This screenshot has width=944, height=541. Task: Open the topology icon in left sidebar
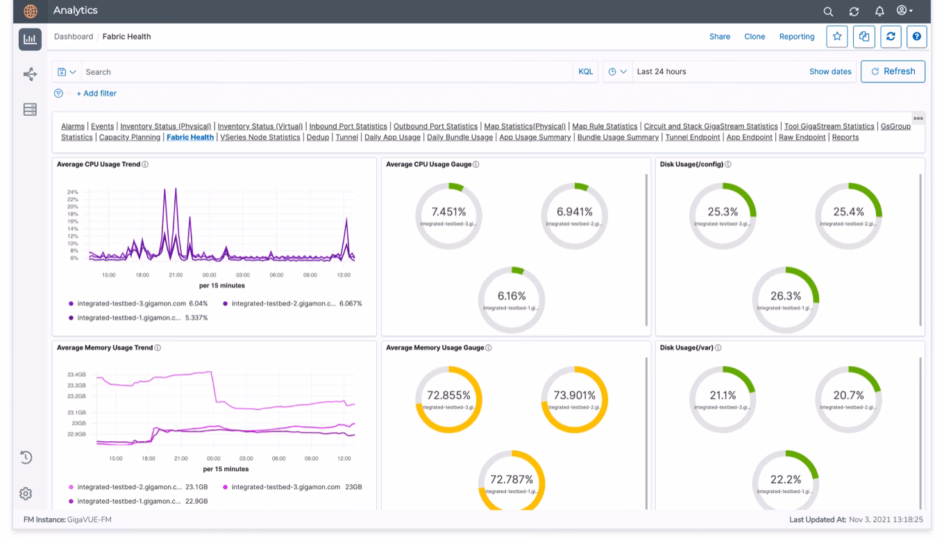tap(30, 74)
